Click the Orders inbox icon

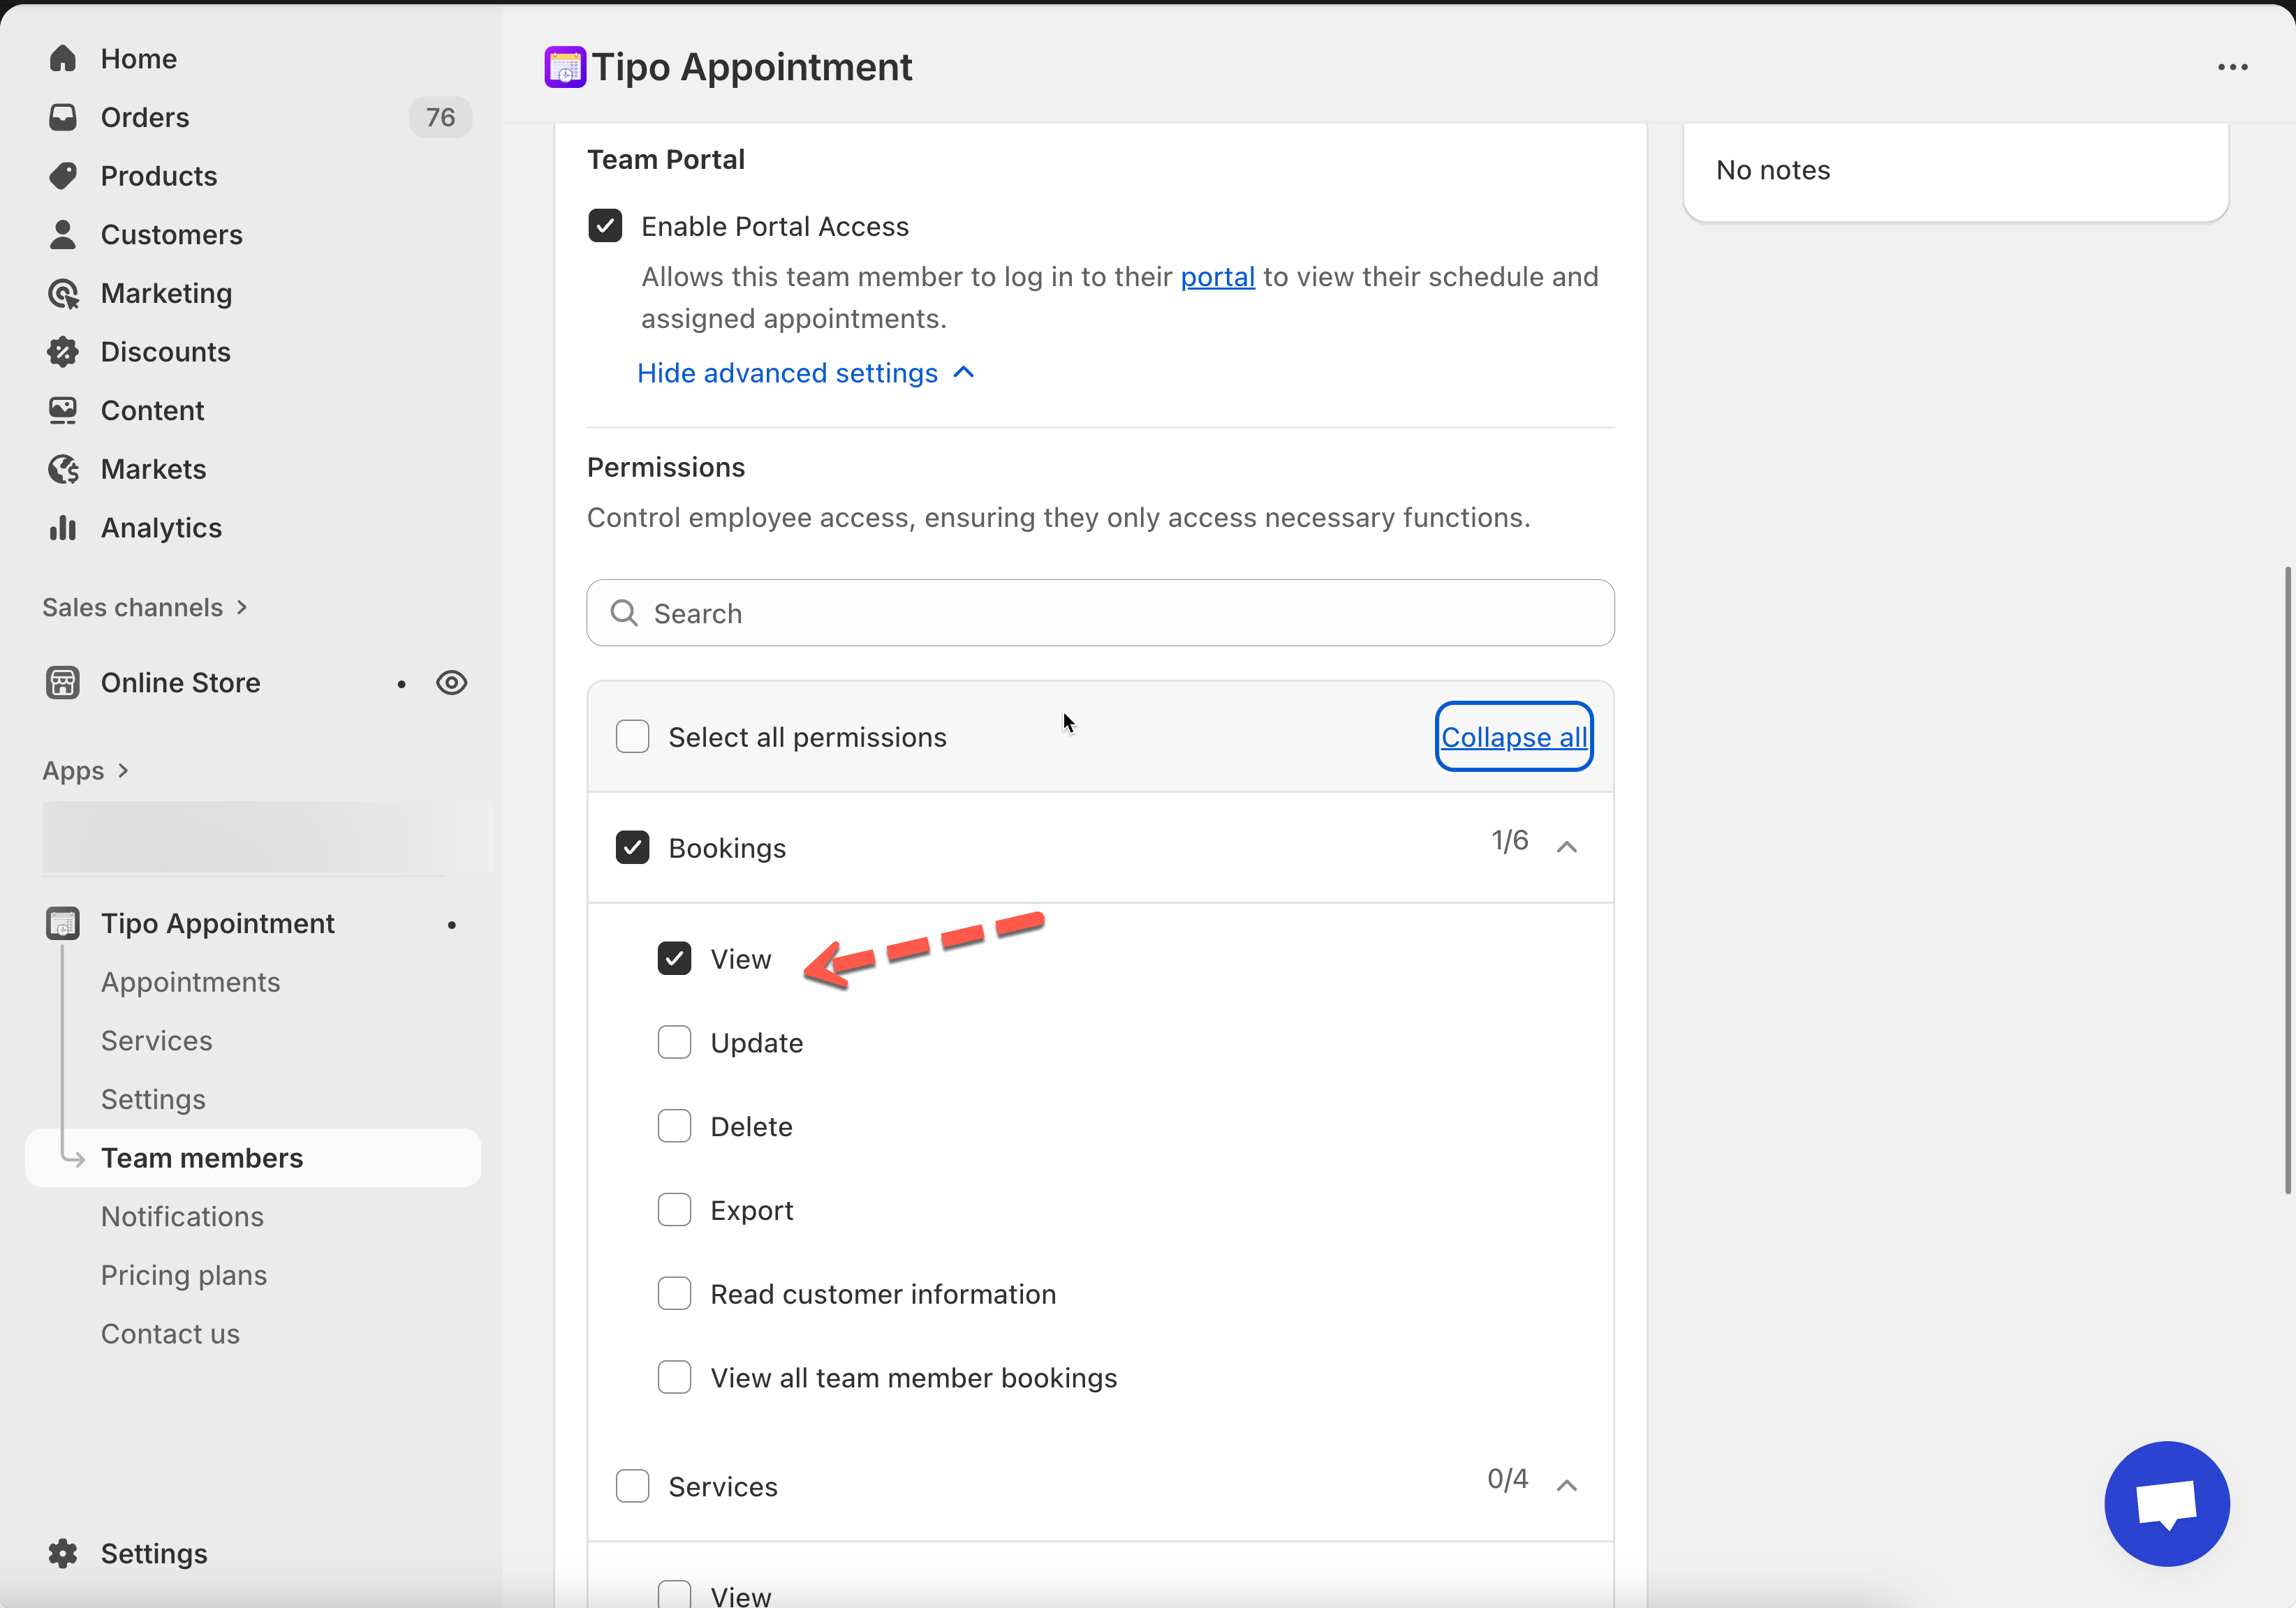63,118
